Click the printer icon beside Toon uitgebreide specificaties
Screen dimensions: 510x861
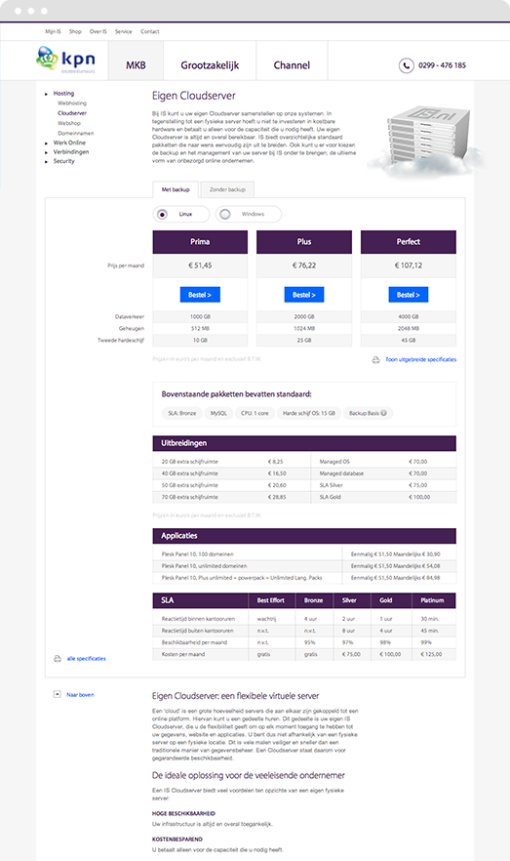375,359
